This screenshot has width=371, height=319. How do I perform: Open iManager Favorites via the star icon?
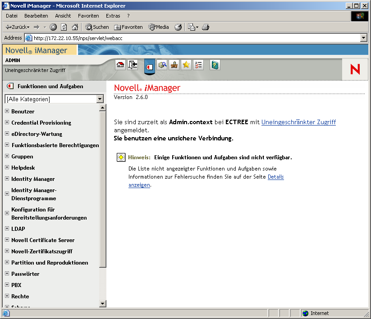186,65
